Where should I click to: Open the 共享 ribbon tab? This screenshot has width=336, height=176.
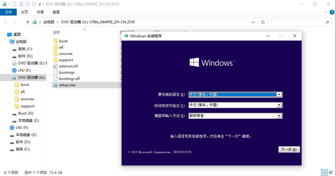point(40,12)
